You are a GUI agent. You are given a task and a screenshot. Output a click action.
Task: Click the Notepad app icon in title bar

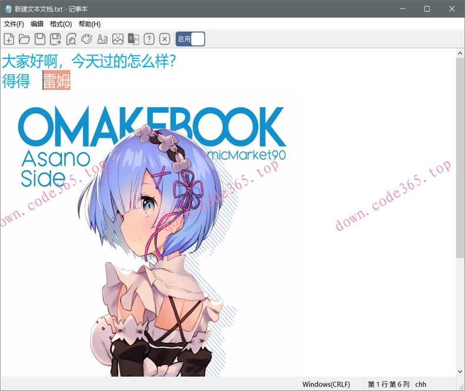point(8,9)
